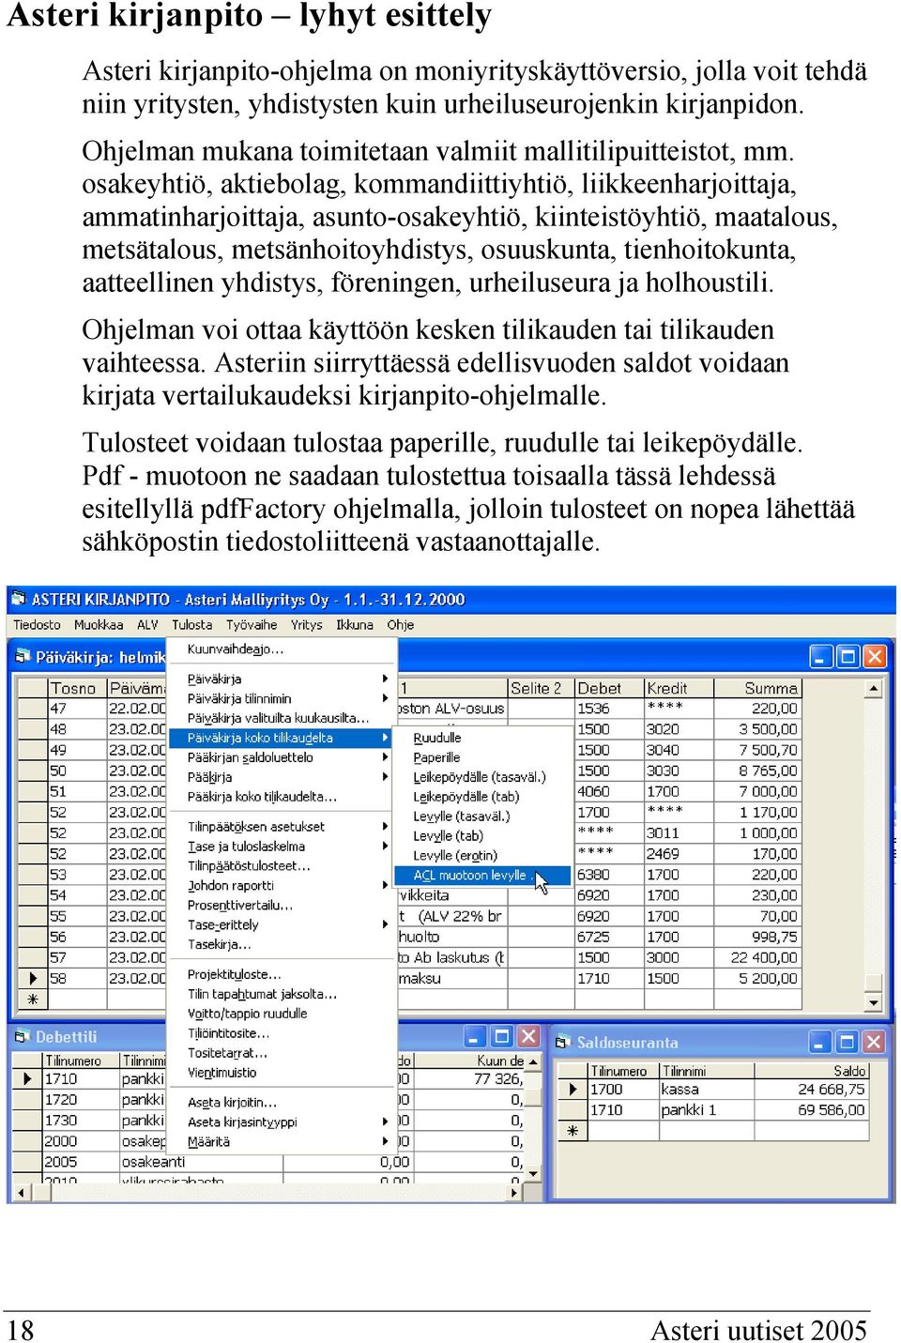Maximize the Saldoseuranta window
The height and width of the screenshot is (1343, 901).
pos(848,1042)
